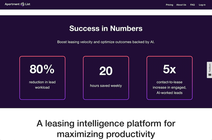
Task: Select the 80% statistic number
Action: (42, 69)
